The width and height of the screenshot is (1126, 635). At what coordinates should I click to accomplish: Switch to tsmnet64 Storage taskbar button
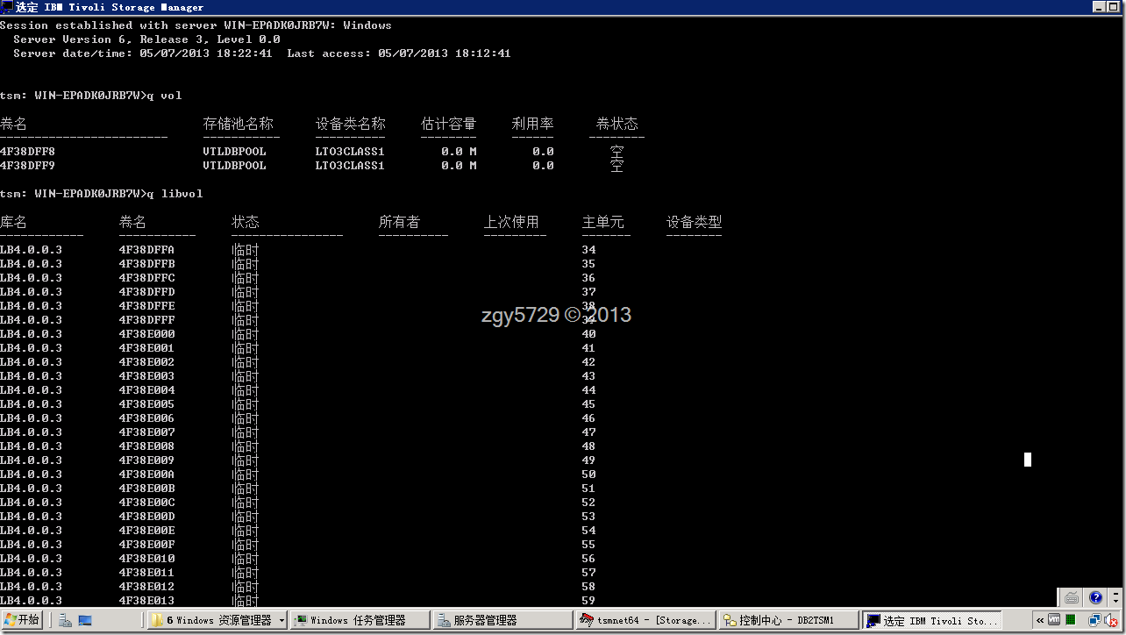click(645, 620)
